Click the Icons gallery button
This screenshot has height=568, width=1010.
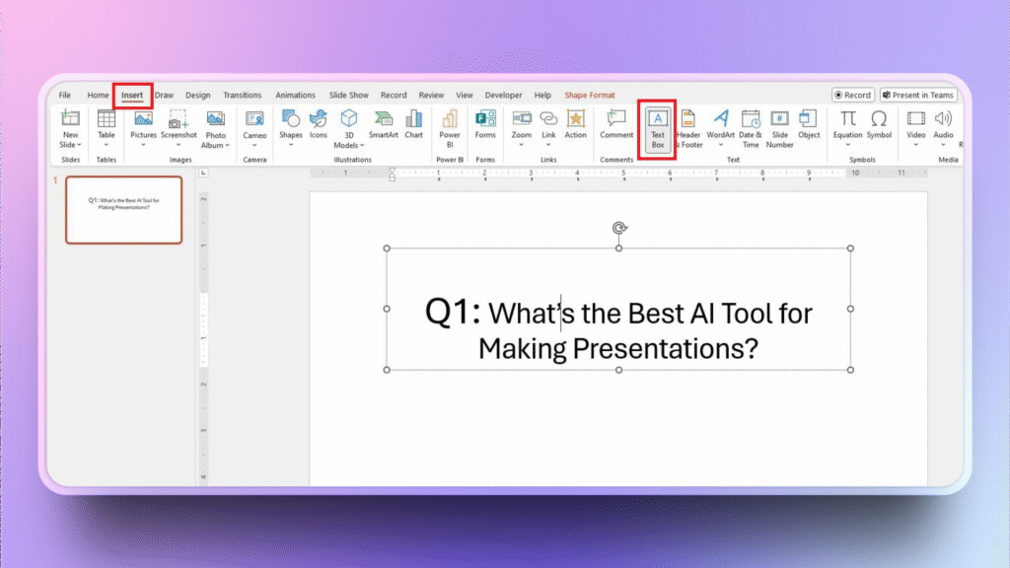pyautogui.click(x=319, y=125)
